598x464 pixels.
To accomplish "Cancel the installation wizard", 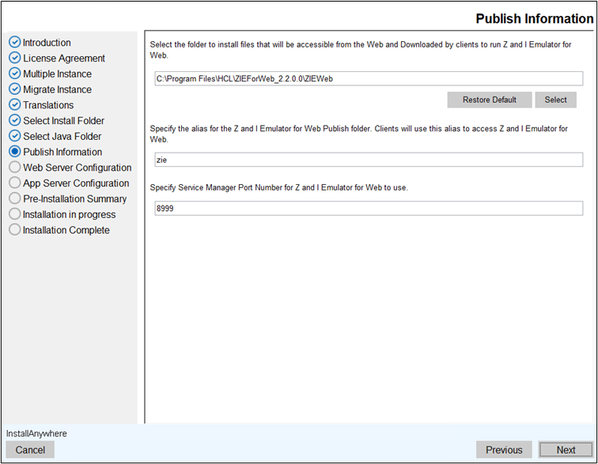I will pos(30,450).
